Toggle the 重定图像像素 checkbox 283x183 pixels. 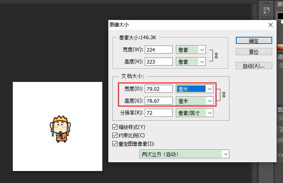(116, 144)
